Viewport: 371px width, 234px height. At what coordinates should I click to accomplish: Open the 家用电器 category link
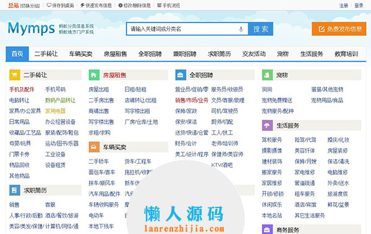56,111
